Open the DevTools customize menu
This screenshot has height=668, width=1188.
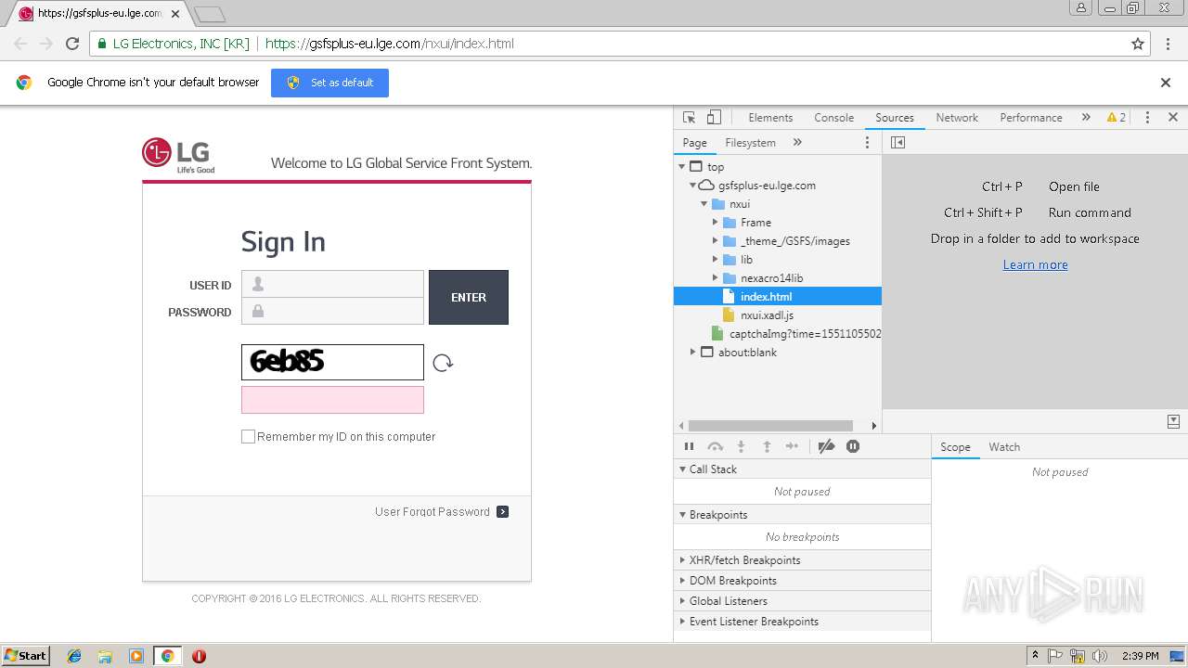pos(1147,118)
